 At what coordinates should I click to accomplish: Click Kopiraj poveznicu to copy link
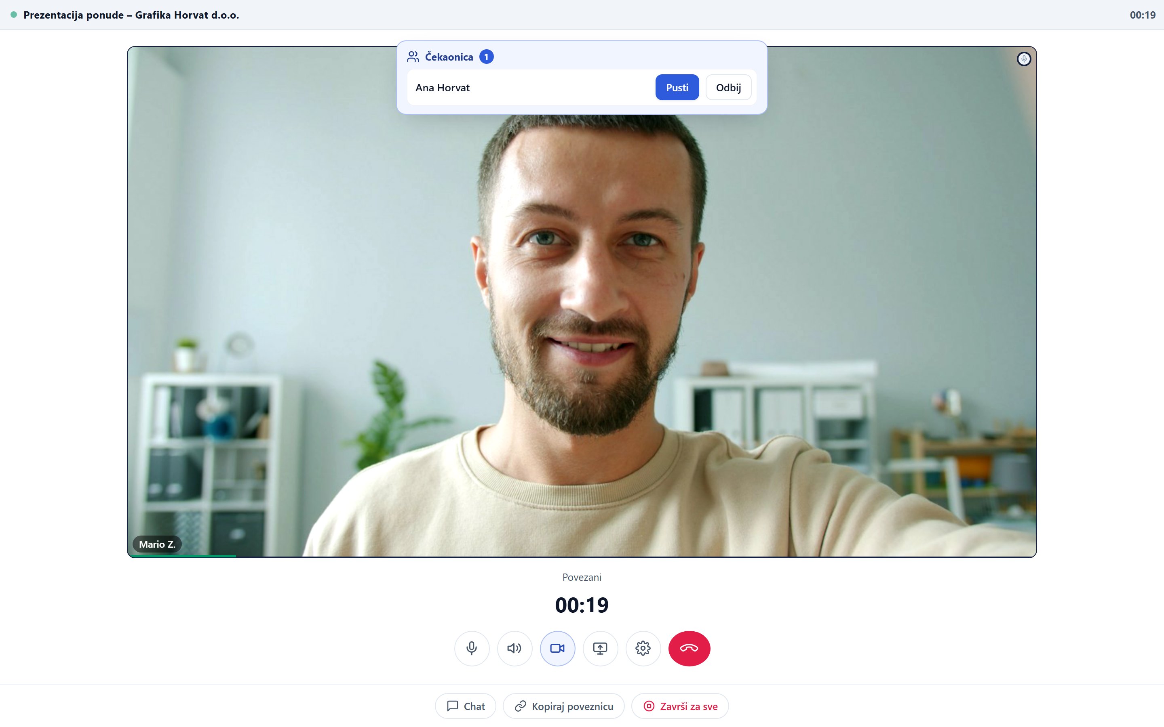[563, 706]
